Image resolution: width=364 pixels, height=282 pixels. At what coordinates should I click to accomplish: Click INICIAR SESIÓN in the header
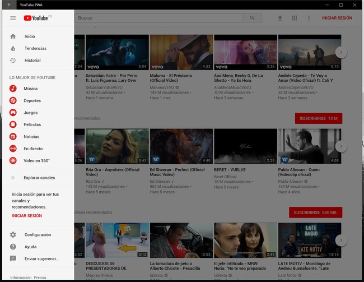(337, 18)
